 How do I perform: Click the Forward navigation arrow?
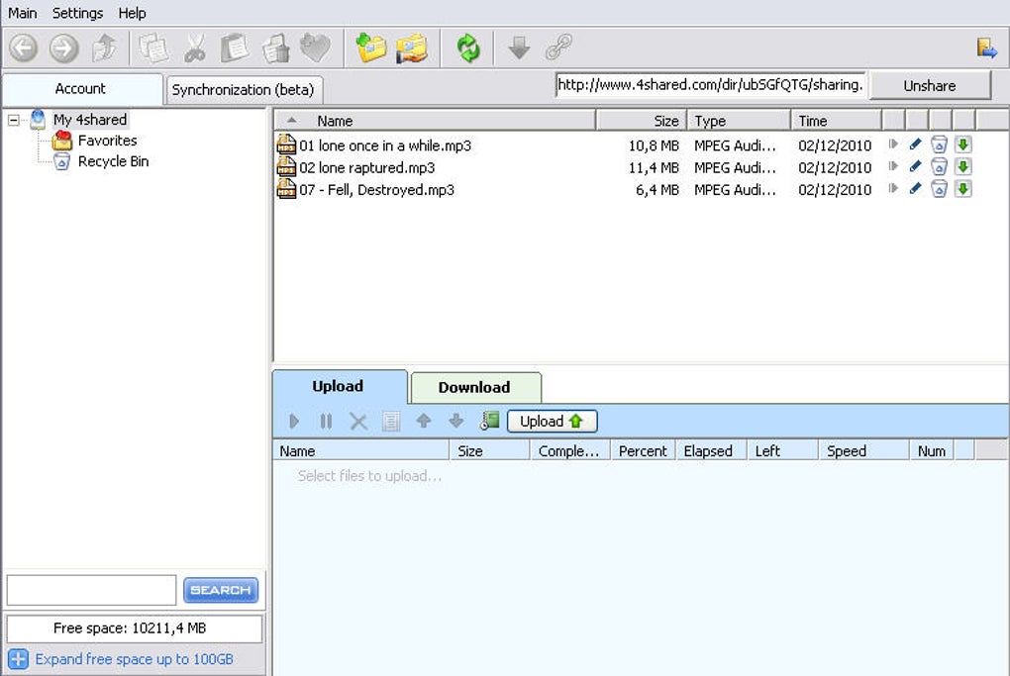(x=63, y=48)
